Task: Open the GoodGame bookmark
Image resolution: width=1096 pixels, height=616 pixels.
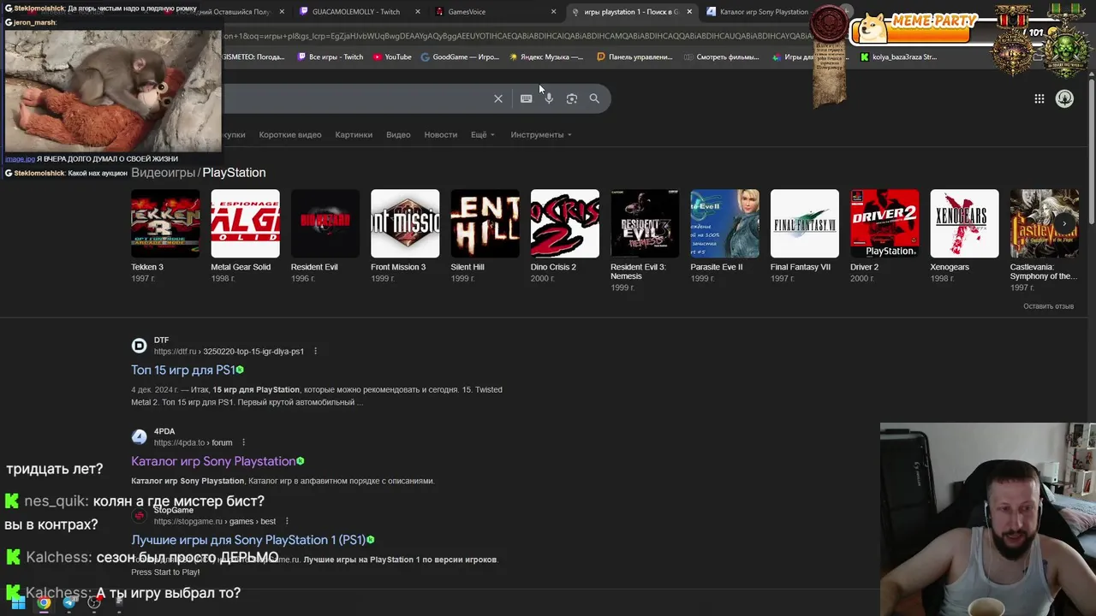Action: click(460, 57)
